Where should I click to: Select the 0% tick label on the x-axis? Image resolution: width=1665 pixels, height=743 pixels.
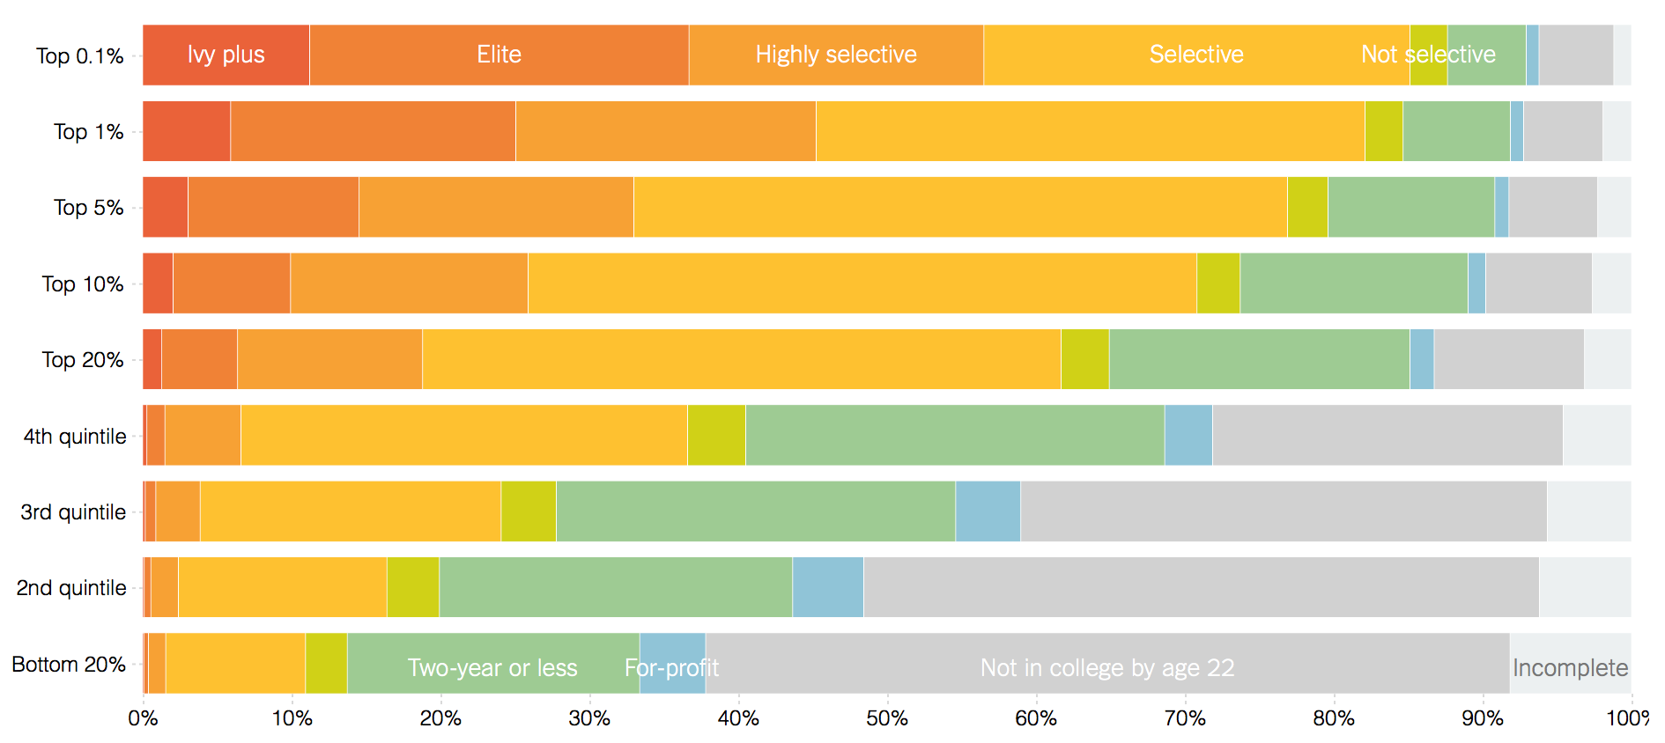pos(143,718)
